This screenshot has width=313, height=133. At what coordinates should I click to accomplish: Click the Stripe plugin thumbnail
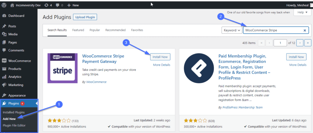coord(63,68)
